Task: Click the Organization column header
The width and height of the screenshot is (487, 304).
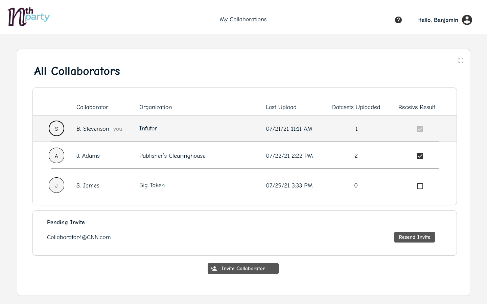Action: [x=156, y=107]
